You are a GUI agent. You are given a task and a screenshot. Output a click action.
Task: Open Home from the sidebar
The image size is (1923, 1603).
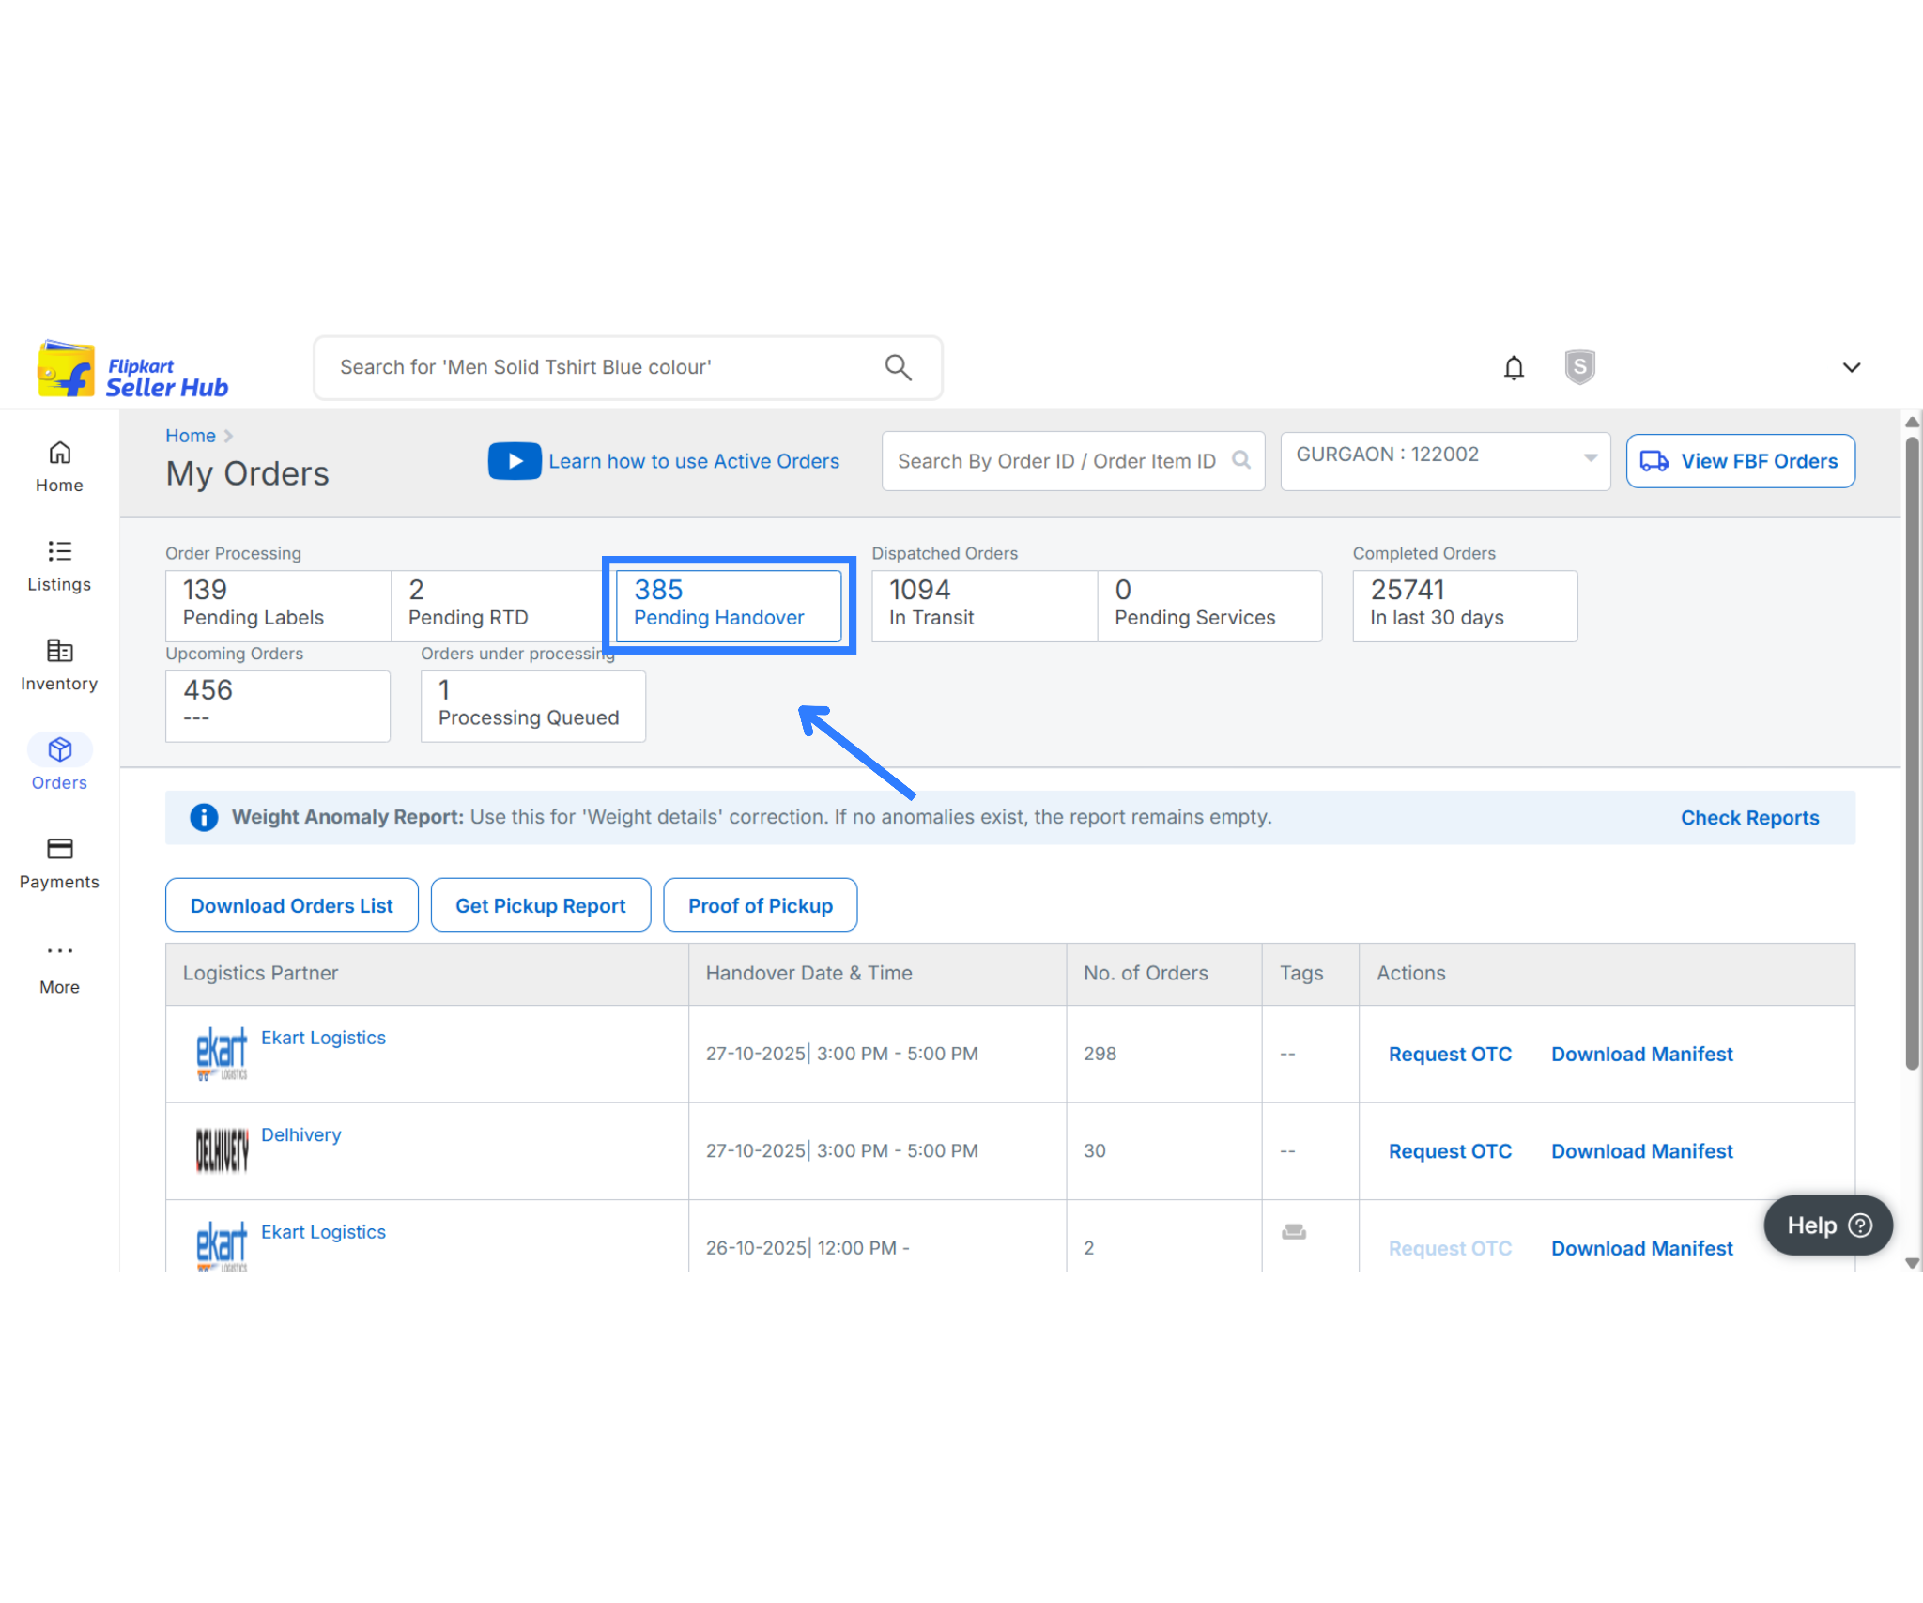coord(59,467)
